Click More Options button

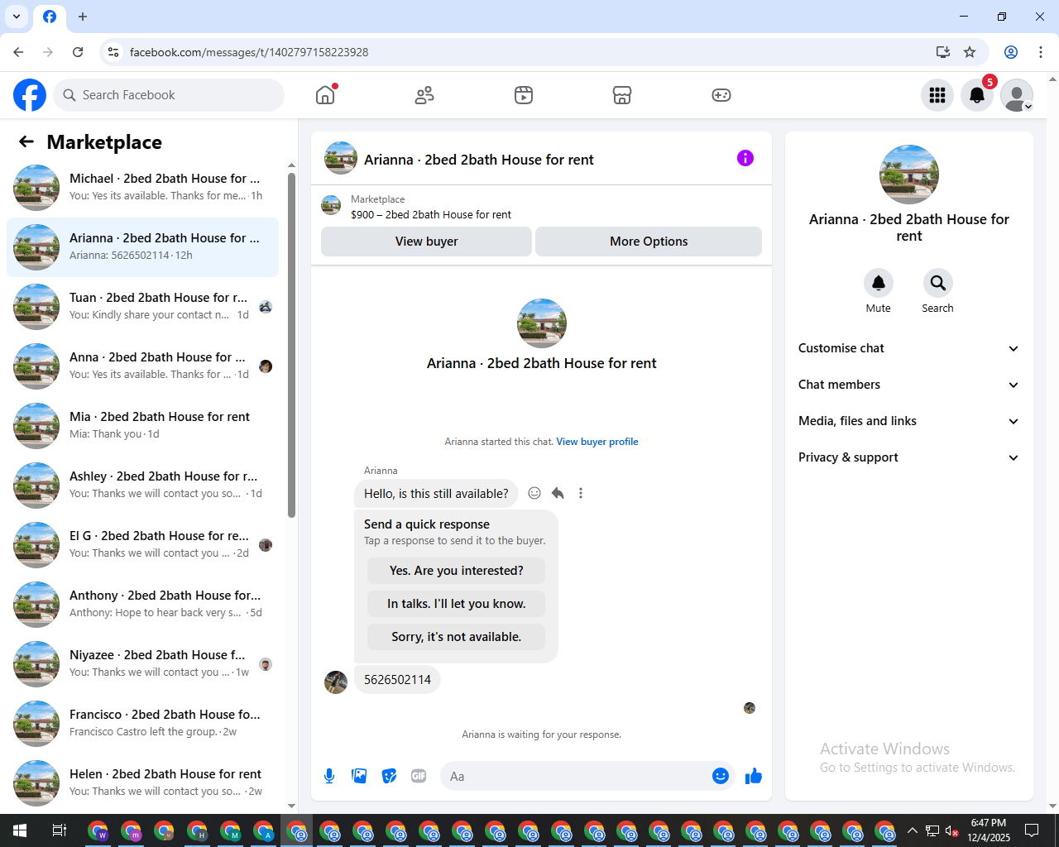point(649,242)
